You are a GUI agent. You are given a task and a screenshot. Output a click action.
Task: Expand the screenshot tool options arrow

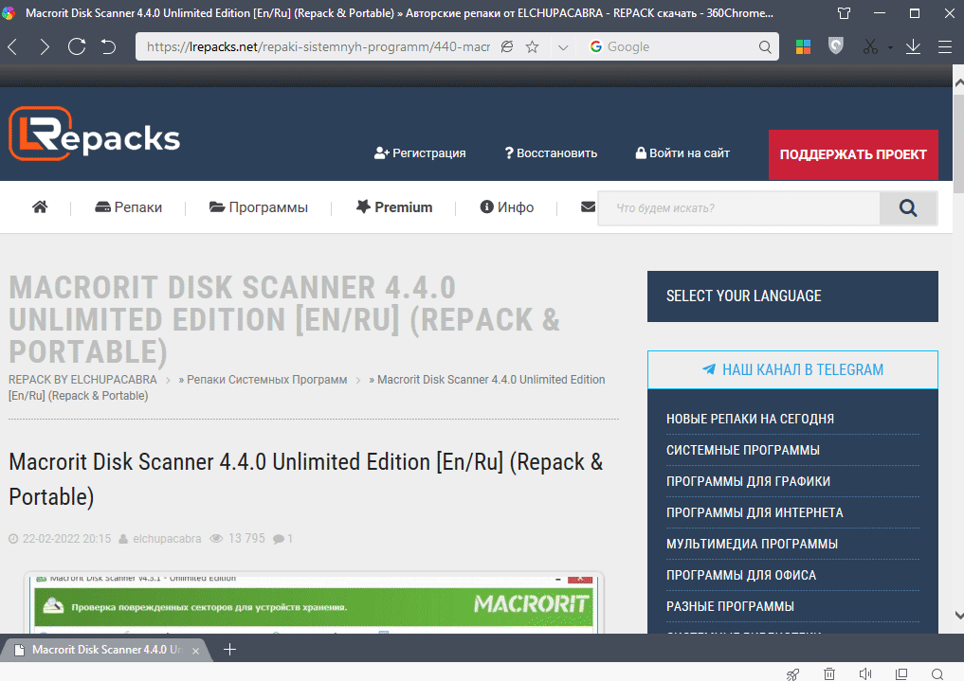click(890, 47)
